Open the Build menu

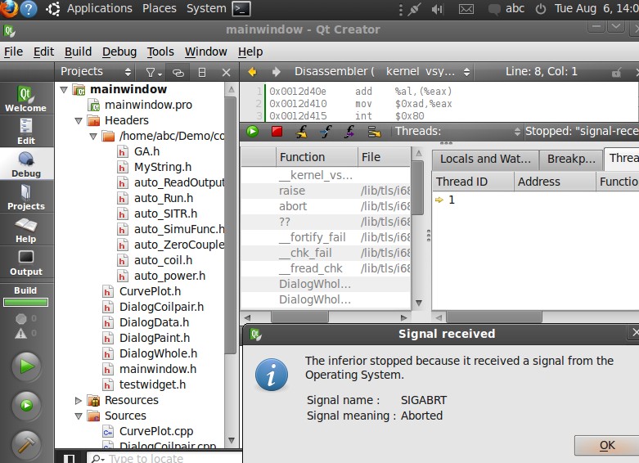coord(78,52)
